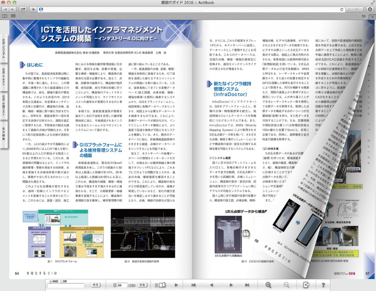The height and width of the screenshot is (291, 376).
Task: Click the 図-3 2次元CAD図面作成例 caption
Action: (x=257, y=261)
